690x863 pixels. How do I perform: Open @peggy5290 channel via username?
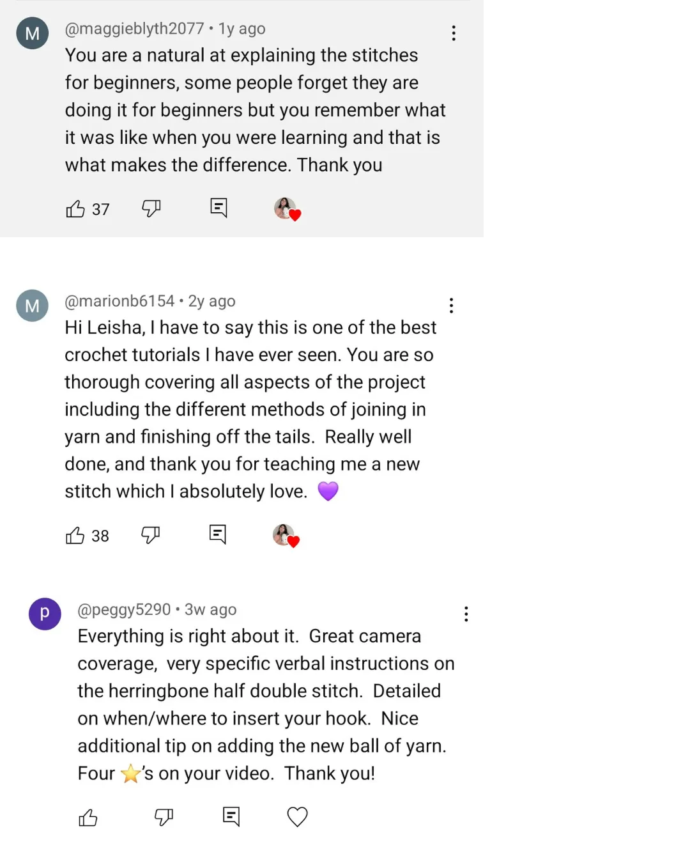coord(124,610)
